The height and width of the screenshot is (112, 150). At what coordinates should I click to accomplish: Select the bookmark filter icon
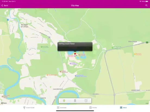click(x=75, y=101)
